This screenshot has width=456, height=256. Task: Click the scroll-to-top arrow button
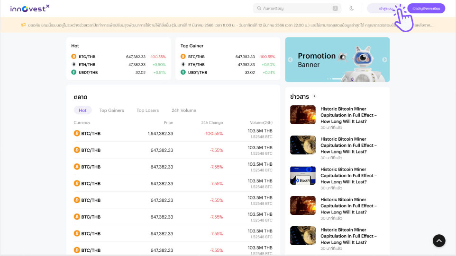(x=439, y=240)
